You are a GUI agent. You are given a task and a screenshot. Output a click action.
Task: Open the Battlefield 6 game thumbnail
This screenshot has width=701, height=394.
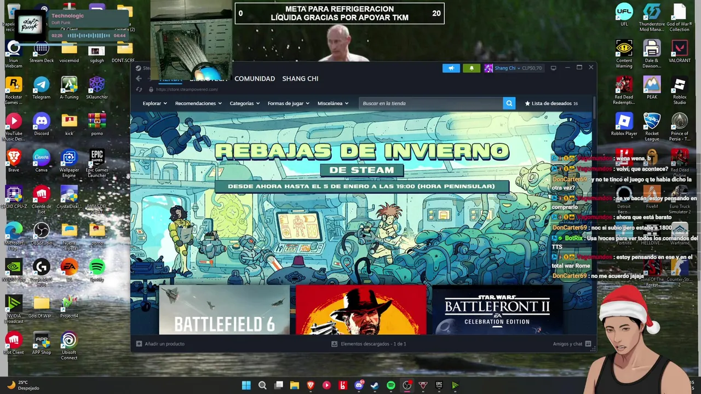click(224, 309)
